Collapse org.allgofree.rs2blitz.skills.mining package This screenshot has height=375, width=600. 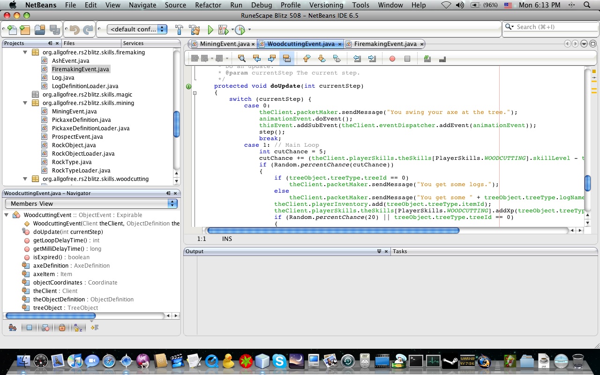coord(25,103)
